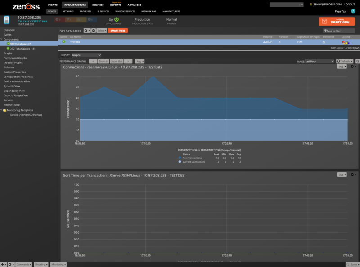Open the Avg dropdown on Connections graph
This screenshot has width=360, height=267.
click(x=342, y=66)
